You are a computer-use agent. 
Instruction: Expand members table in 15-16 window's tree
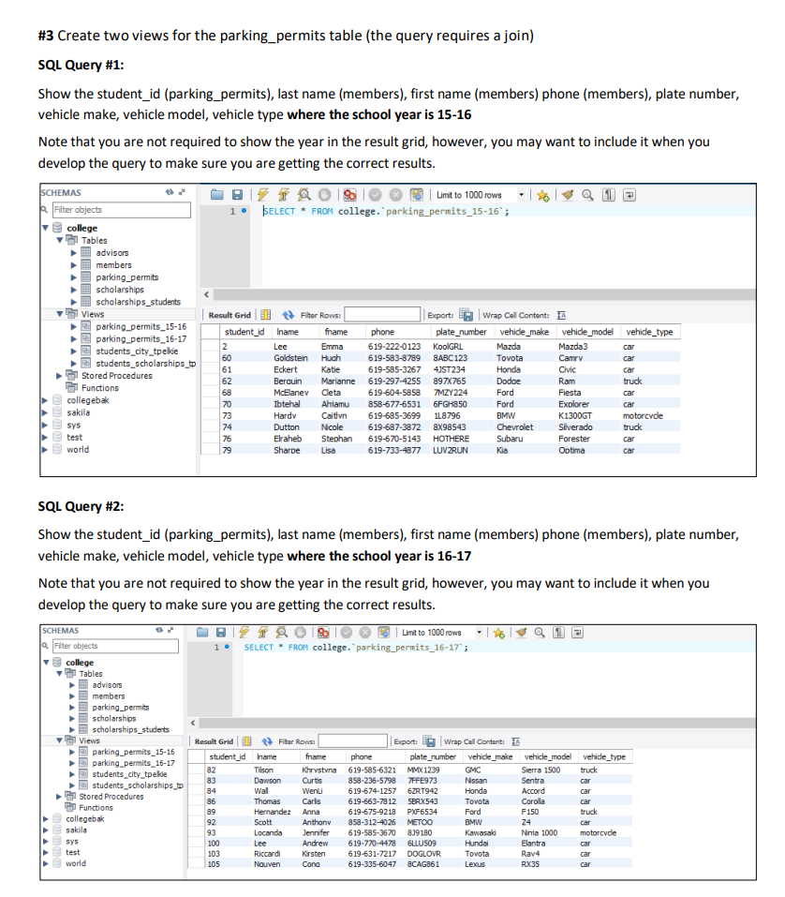74,265
